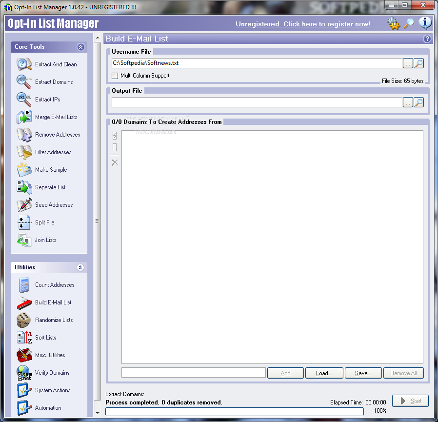Choose the Make Sample icon
This screenshot has width=438, height=422.
click(x=24, y=170)
